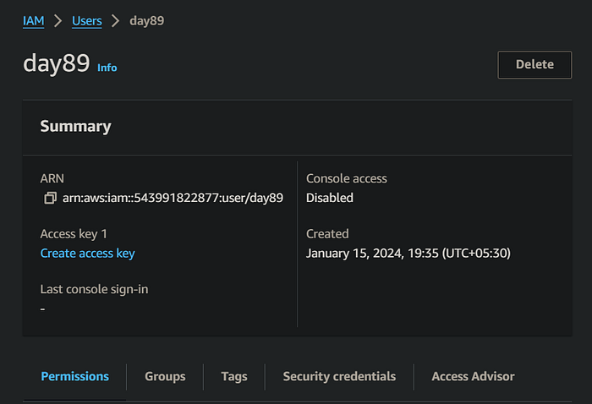The image size is (592, 404).
Task: Click the Create access key link
Action: pos(87,253)
